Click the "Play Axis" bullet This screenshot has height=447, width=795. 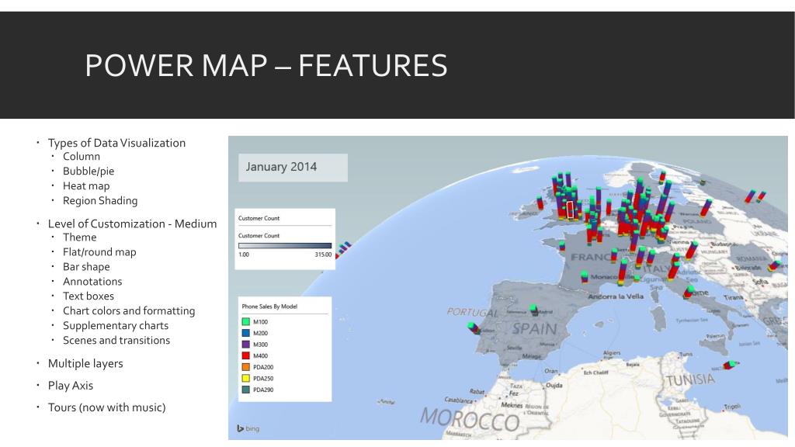tap(71, 386)
